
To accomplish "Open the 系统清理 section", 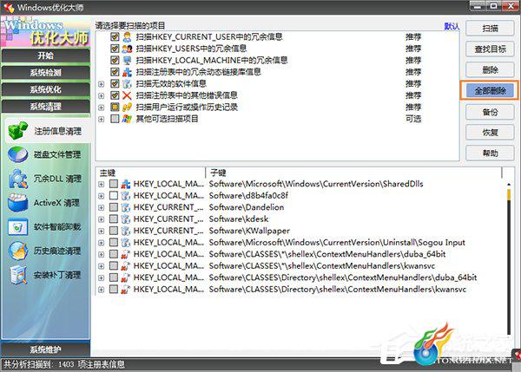I will [45, 106].
